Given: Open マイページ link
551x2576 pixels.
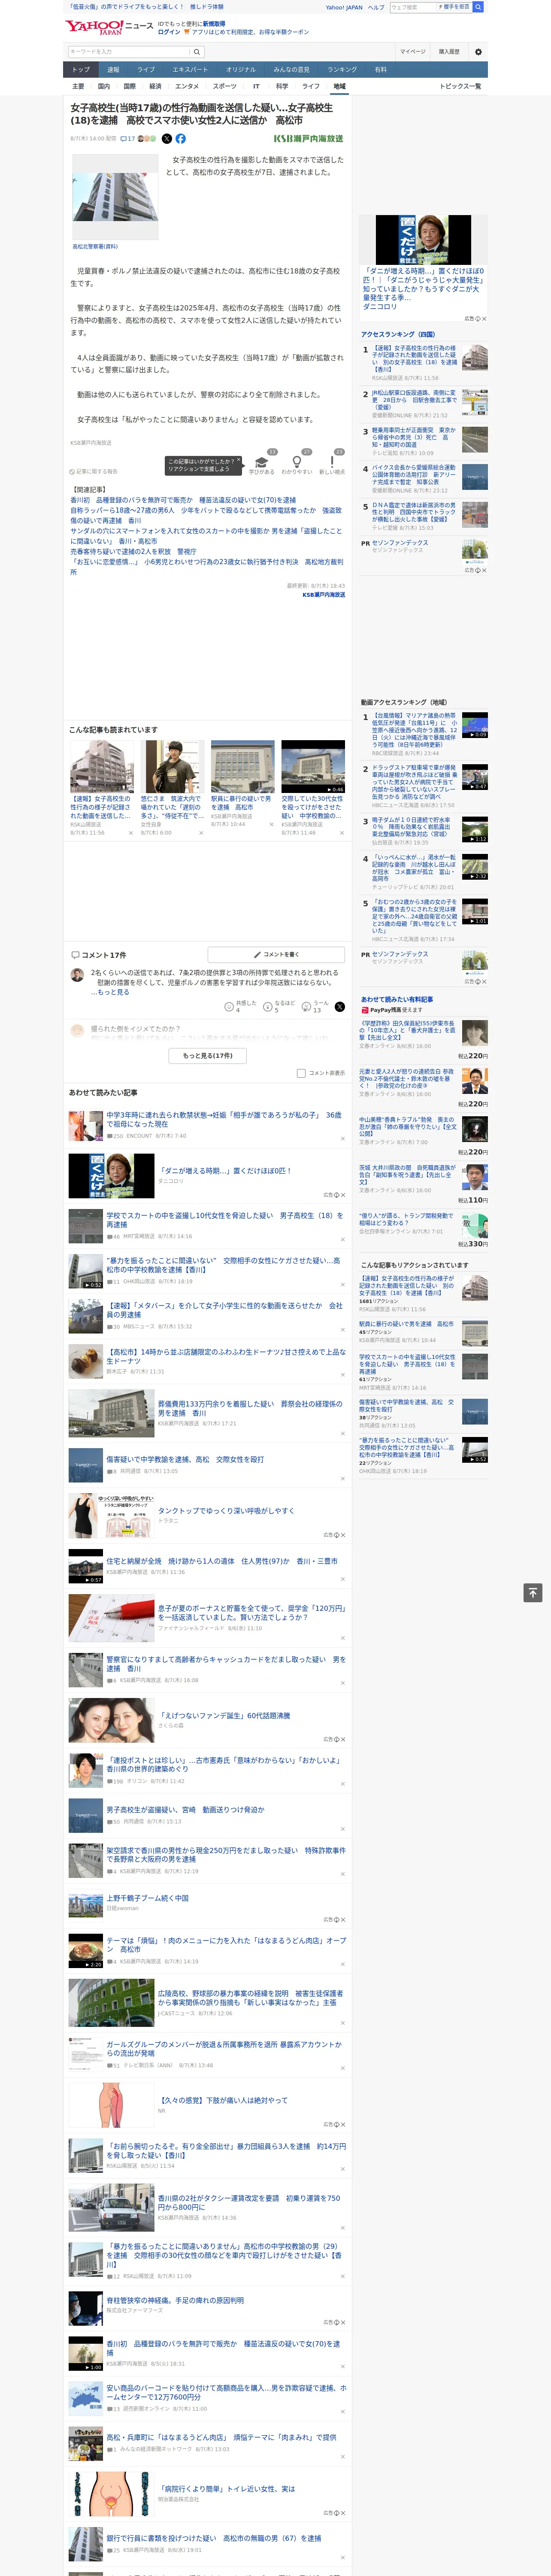Looking at the screenshot, I should click(413, 52).
